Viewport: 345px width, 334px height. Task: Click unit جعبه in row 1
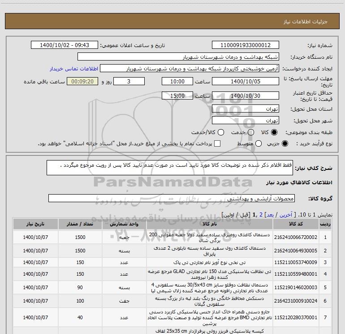coord(124,237)
